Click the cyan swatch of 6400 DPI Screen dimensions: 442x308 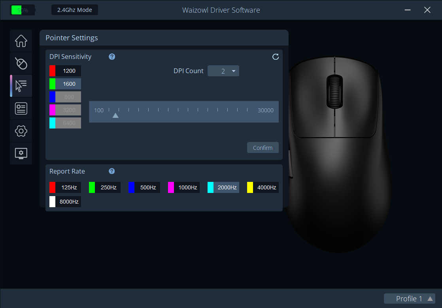[x=53, y=123]
